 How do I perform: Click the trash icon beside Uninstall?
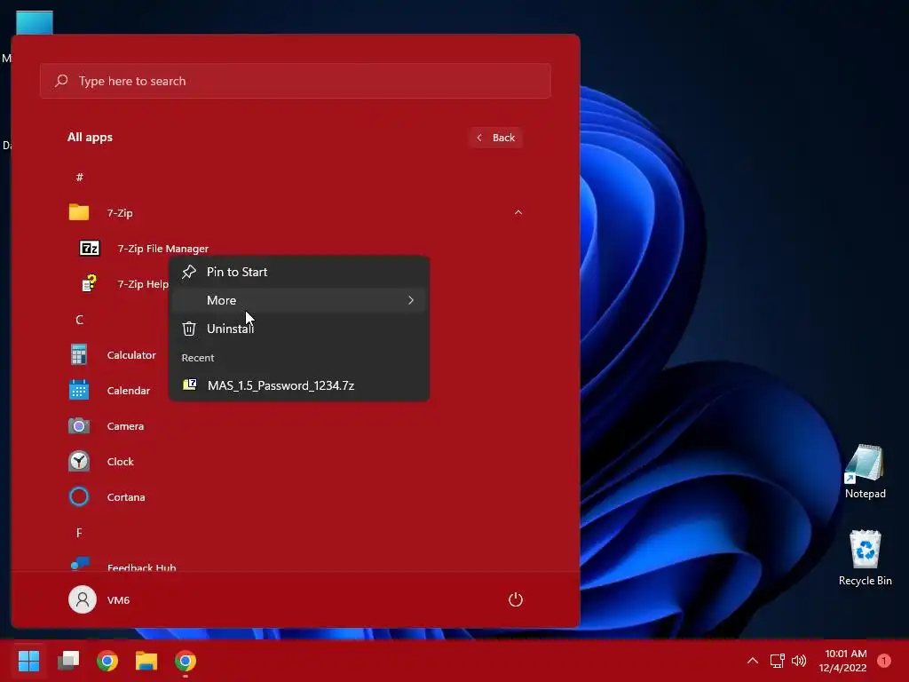pyautogui.click(x=189, y=329)
